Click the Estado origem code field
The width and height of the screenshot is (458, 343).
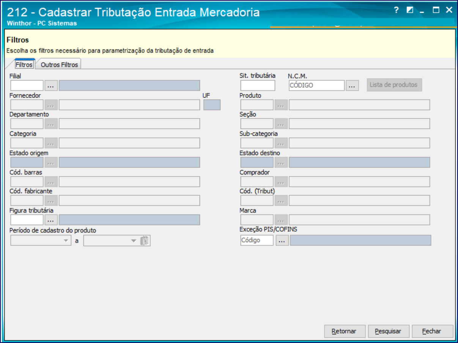tap(27, 162)
